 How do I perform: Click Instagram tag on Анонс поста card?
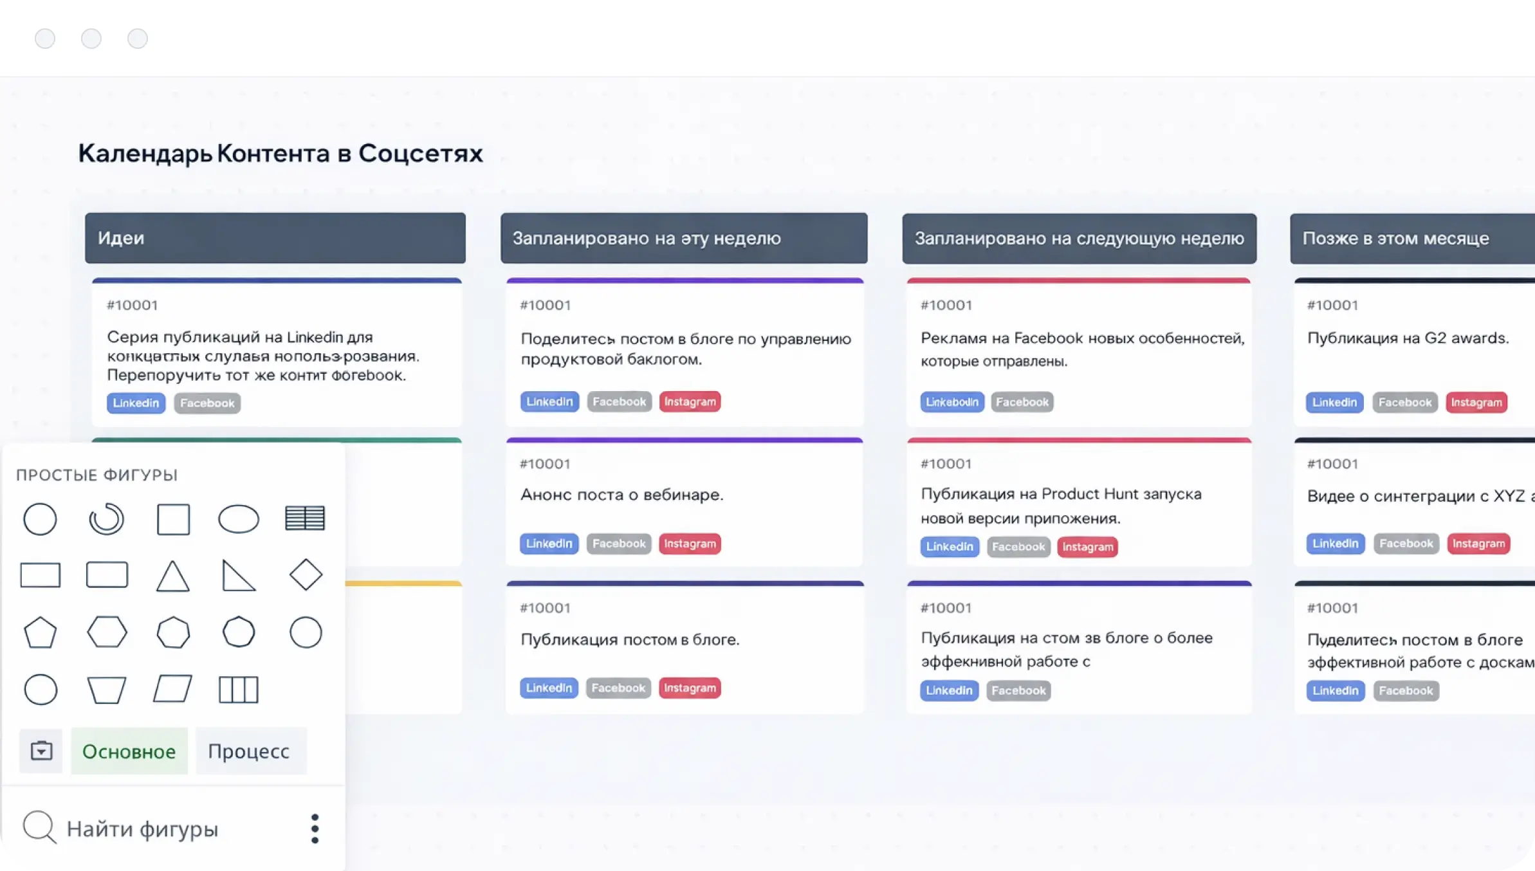(x=690, y=544)
